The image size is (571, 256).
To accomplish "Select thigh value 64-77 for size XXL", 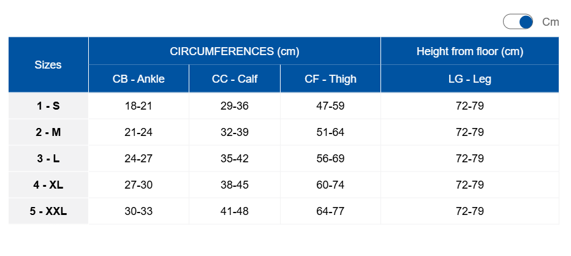I will 330,211.
